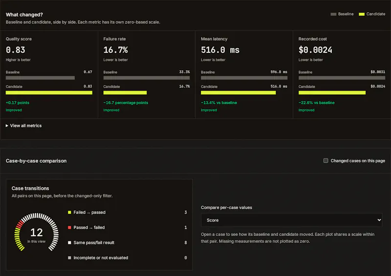Screen dimensions: 391x276
Task: Click the Passed → failed row label
Action: click(89, 227)
